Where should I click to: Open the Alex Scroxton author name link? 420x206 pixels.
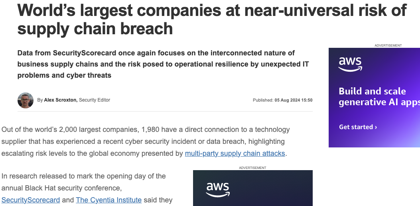pos(61,100)
